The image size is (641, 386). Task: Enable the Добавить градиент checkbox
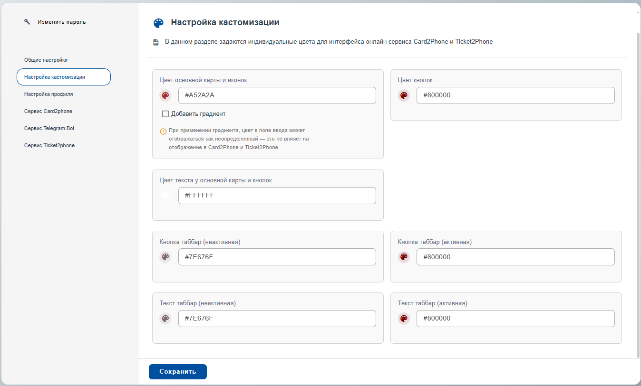pos(165,114)
